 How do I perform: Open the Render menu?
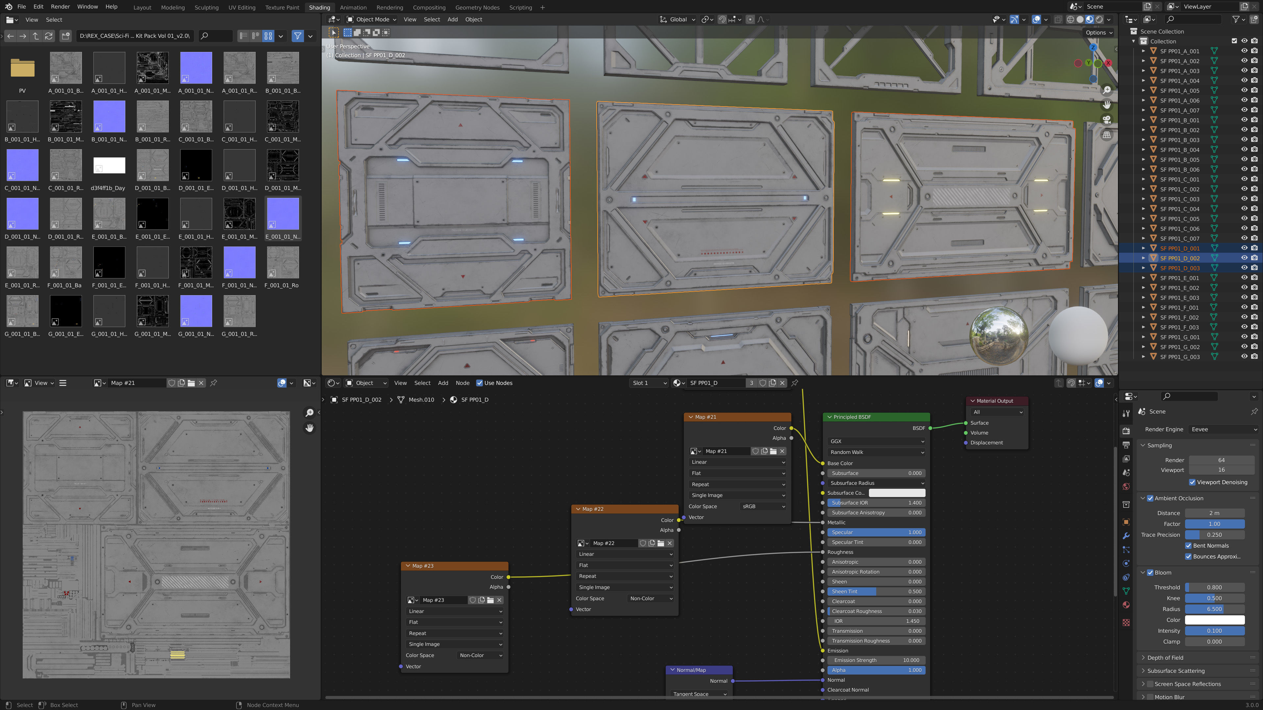(x=60, y=7)
